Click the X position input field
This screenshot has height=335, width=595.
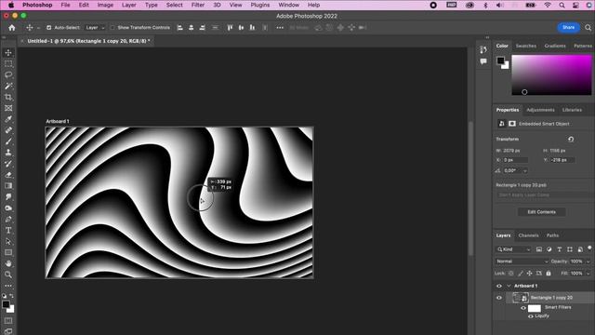(x=515, y=160)
